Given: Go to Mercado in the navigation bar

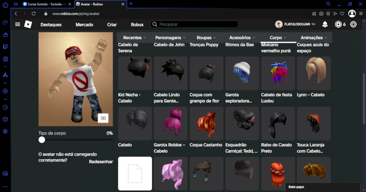Looking at the screenshot, I should click(x=84, y=24).
